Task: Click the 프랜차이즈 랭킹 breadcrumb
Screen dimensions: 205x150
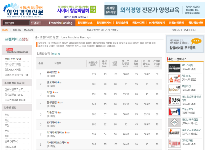Action: [x=49, y=37]
